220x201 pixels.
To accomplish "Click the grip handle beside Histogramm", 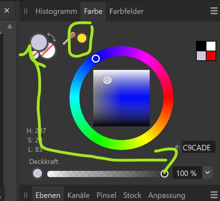I will tap(26, 11).
